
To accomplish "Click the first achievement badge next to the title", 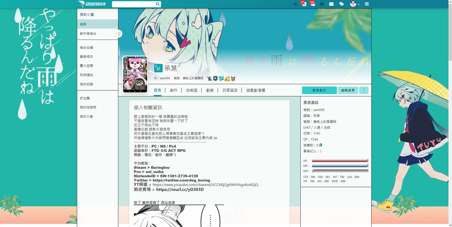I will pos(209,78).
